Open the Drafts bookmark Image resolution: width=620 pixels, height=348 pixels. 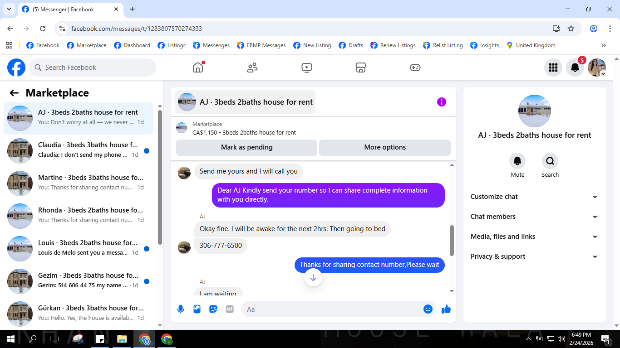350,45
